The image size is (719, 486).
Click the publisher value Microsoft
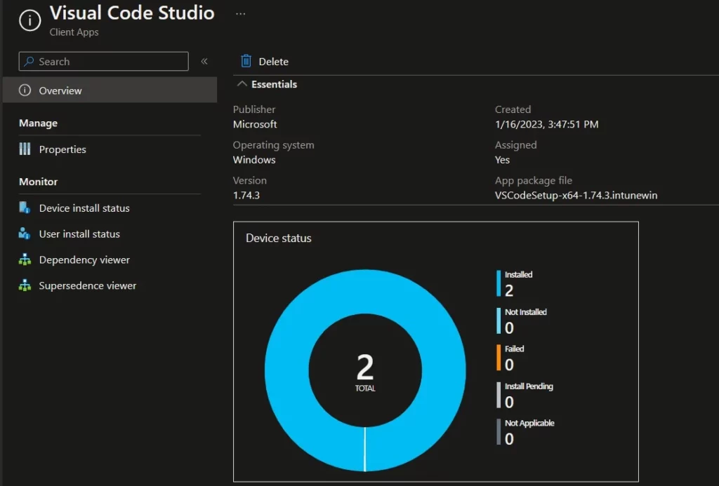[255, 124]
